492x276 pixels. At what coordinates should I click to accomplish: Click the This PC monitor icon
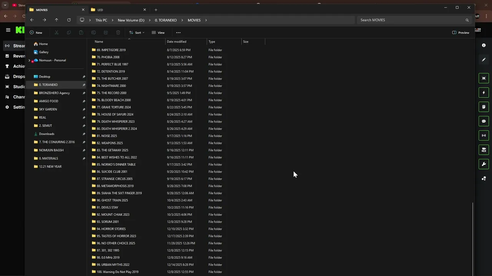point(82,20)
